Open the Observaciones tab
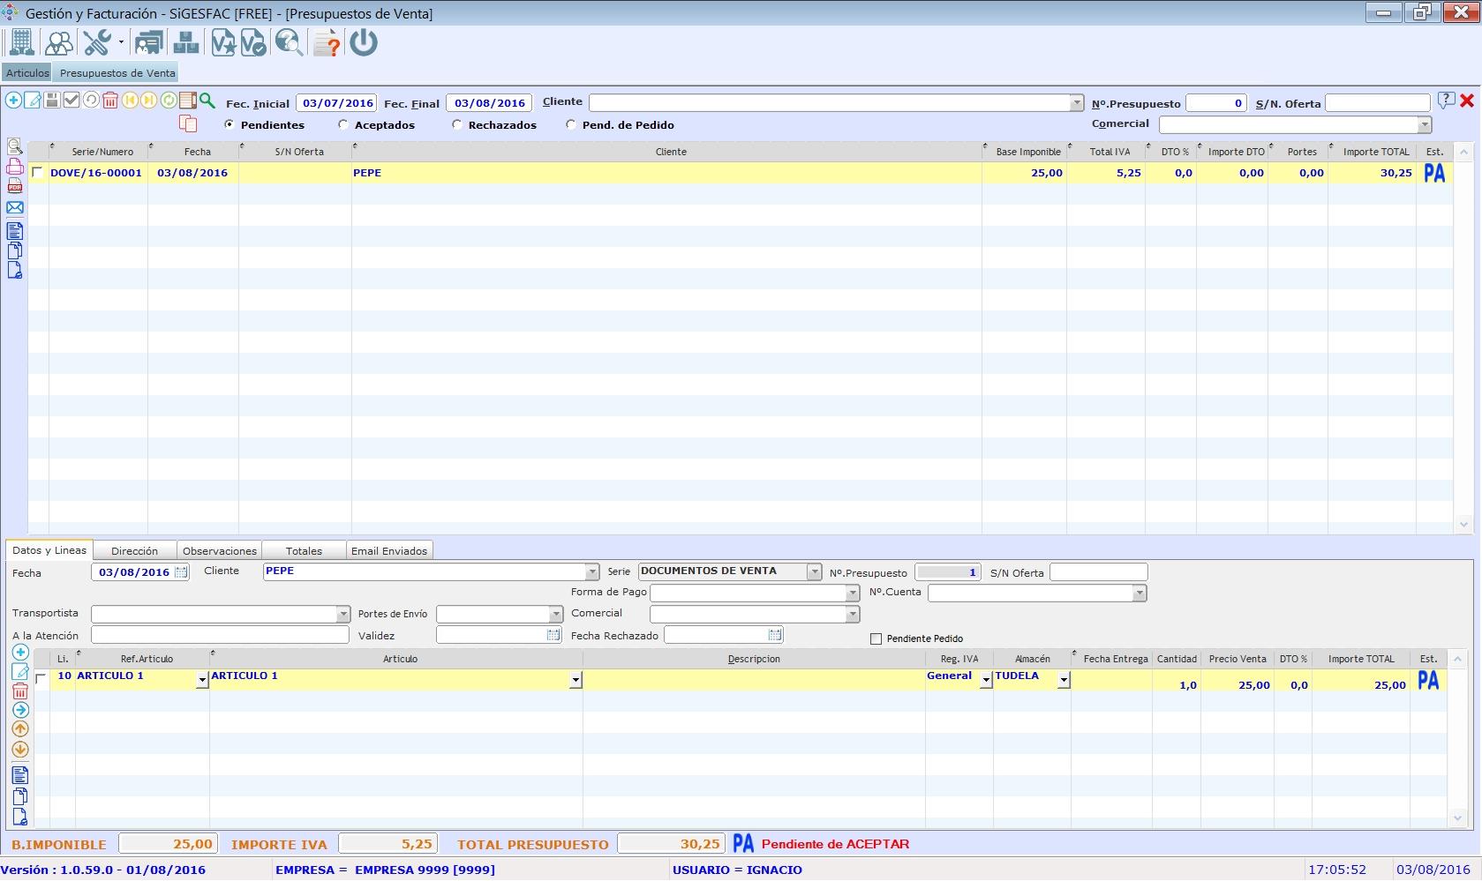Viewport: 1482px width, 881px height. (x=220, y=550)
